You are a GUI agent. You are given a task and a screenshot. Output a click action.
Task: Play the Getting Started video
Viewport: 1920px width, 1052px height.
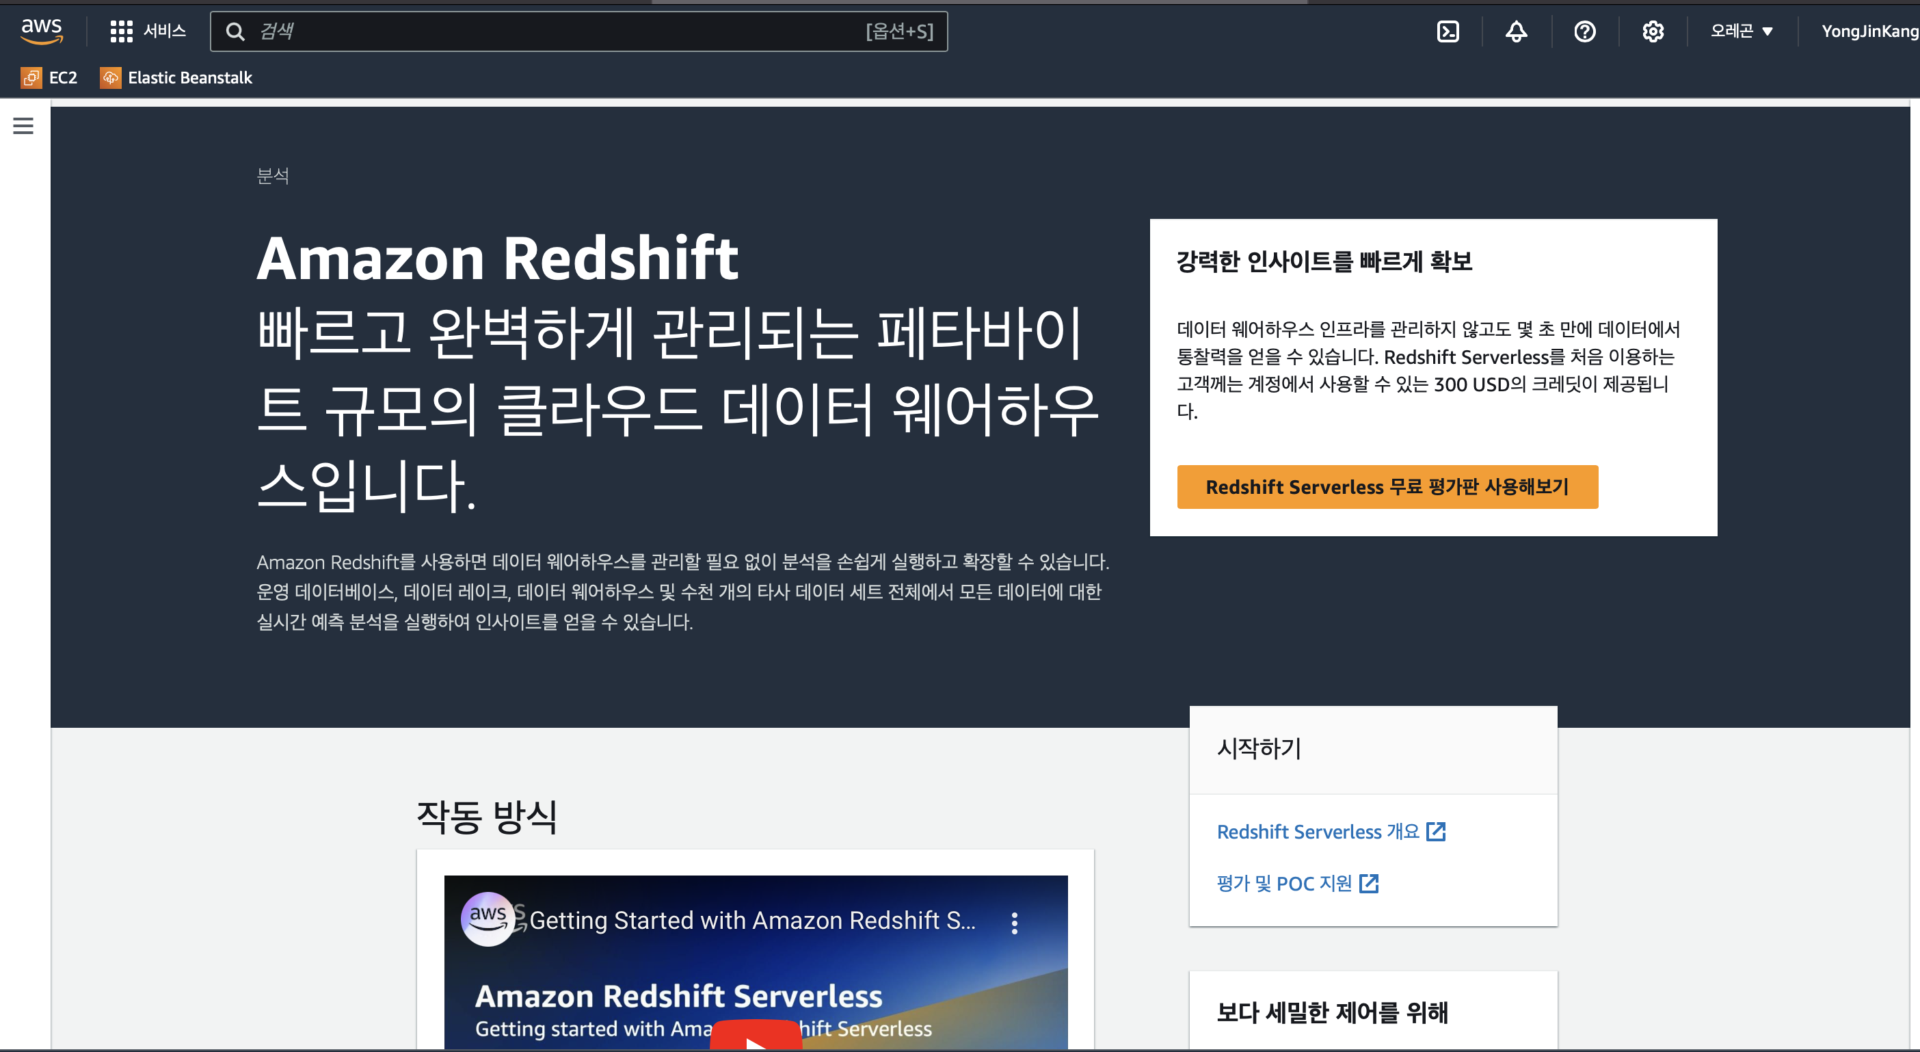coord(756,1038)
